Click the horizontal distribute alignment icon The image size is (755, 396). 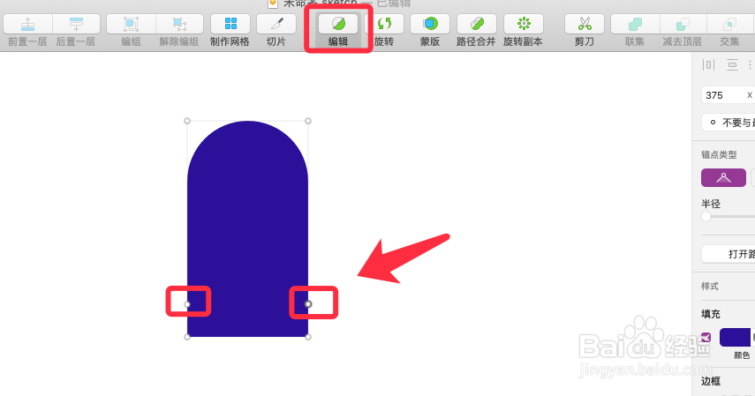pos(709,64)
